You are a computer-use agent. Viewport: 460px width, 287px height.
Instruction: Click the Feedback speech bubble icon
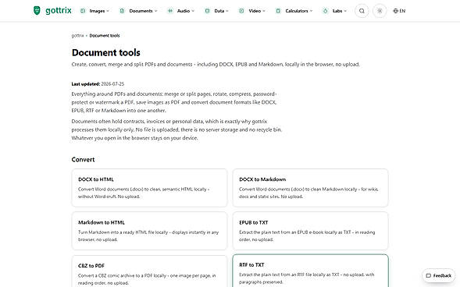click(428, 275)
